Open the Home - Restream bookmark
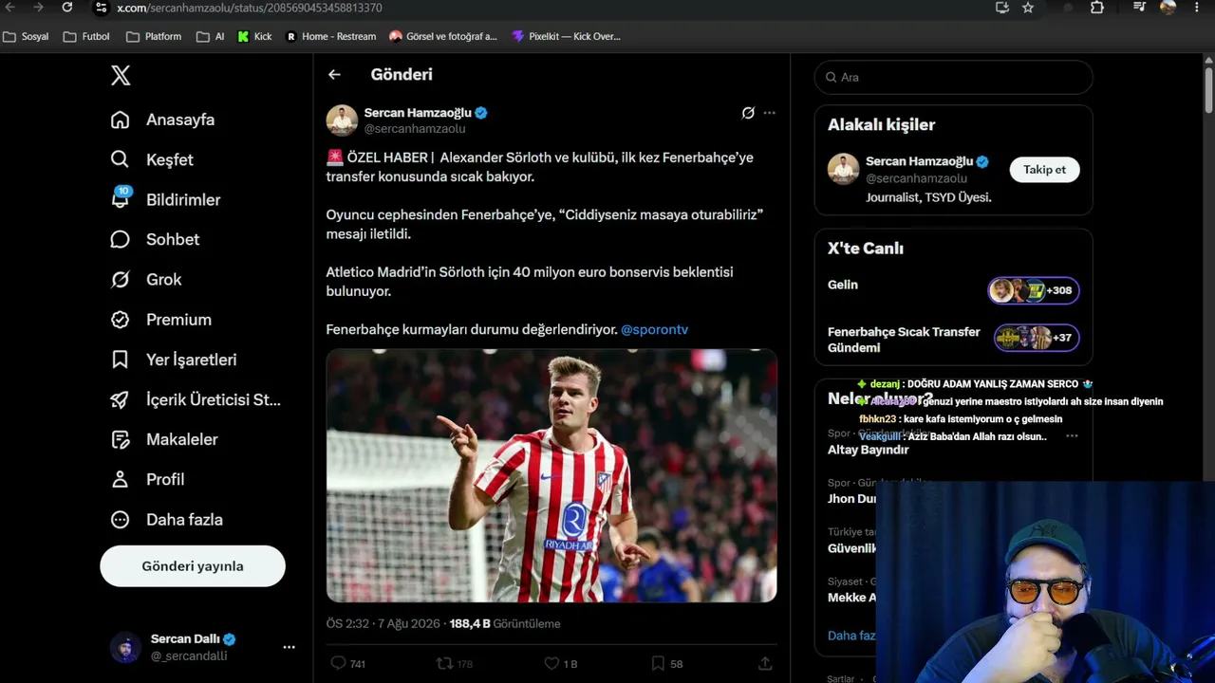The height and width of the screenshot is (683, 1215). [331, 37]
